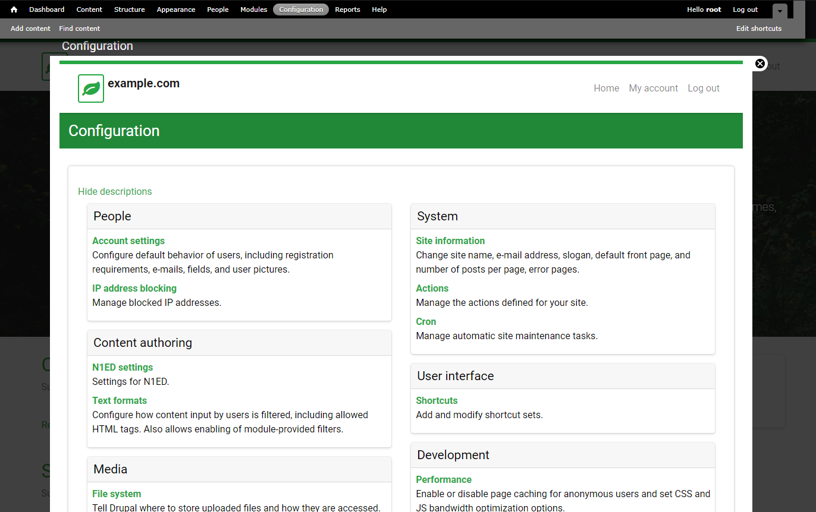Open the Reports admin menu
Viewport: 816px width, 512px height.
click(x=347, y=10)
